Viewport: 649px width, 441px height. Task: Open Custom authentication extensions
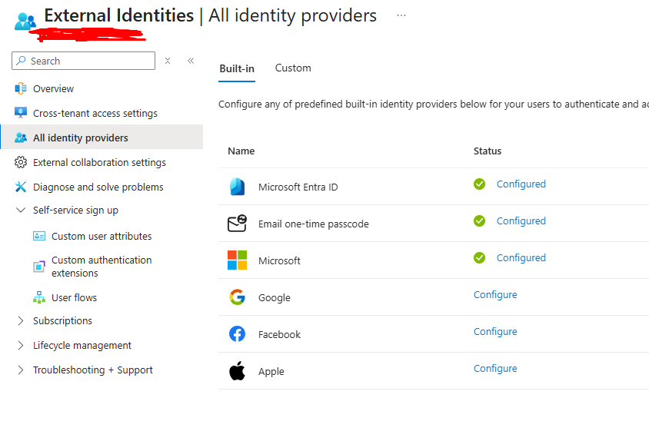pyautogui.click(x=102, y=267)
